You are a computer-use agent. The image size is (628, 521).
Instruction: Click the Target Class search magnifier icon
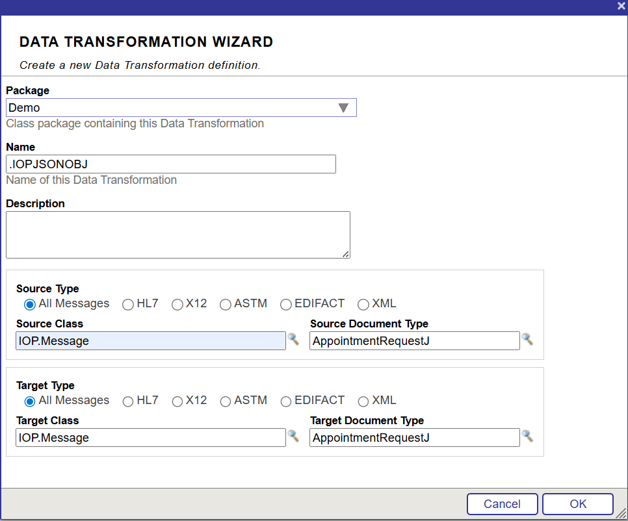pos(293,436)
